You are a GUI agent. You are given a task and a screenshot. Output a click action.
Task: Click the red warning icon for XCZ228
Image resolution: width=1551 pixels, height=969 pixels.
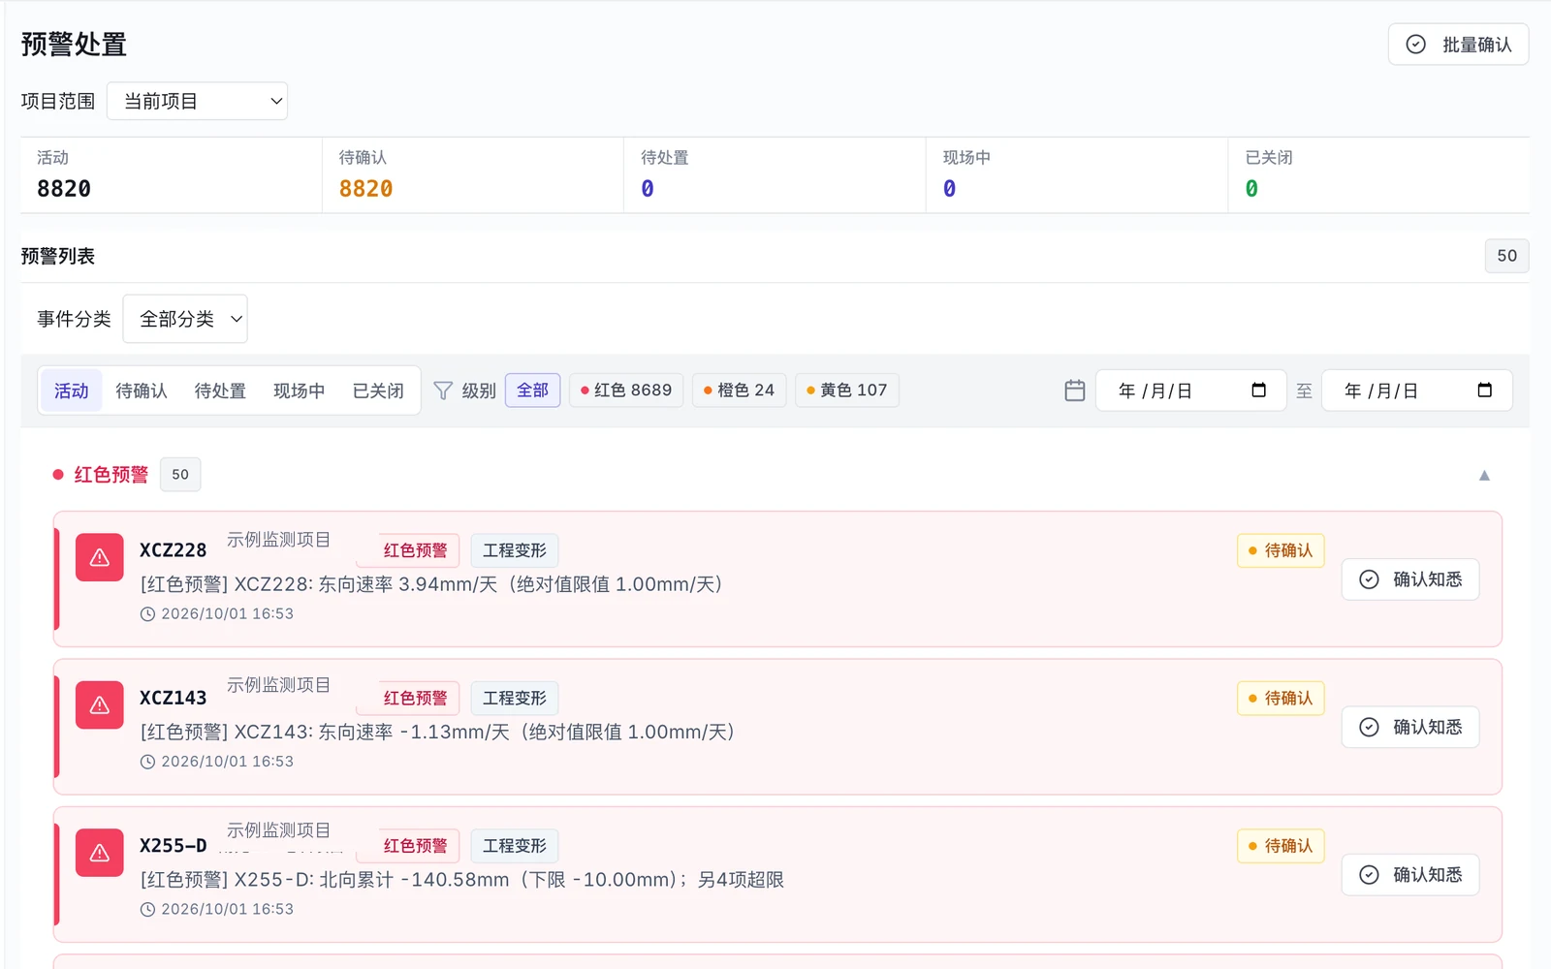click(x=100, y=557)
